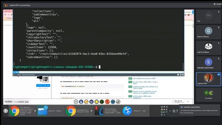Open the 'In the shell, what does 2>&1 mean' link
Image resolution: width=222 pixels, height=125 pixels.
(x=145, y=83)
